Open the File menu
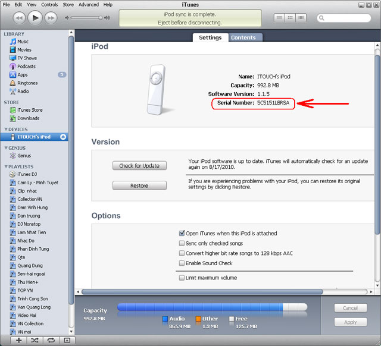381x346 pixels. coord(6,5)
